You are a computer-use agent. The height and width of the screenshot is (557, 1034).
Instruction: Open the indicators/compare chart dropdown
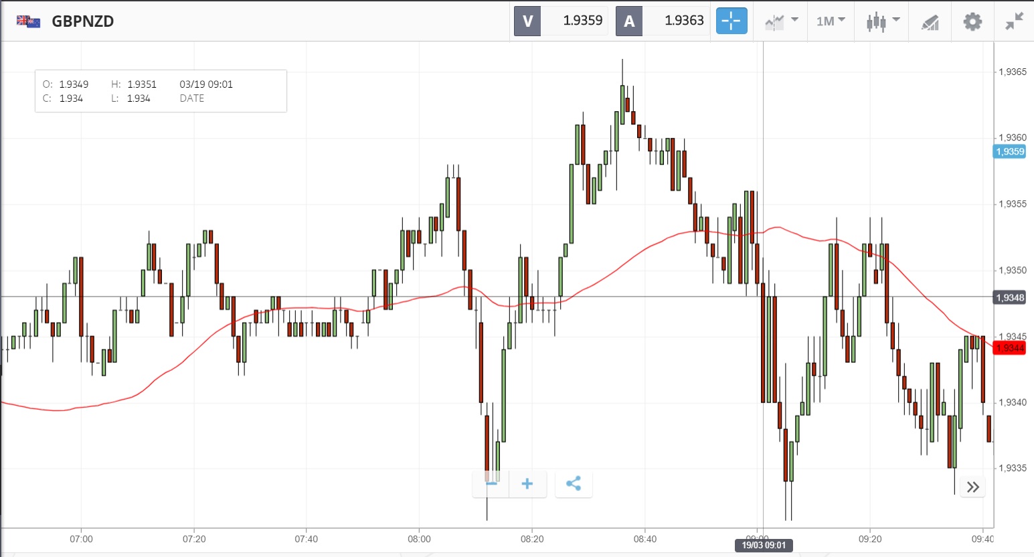tap(780, 21)
